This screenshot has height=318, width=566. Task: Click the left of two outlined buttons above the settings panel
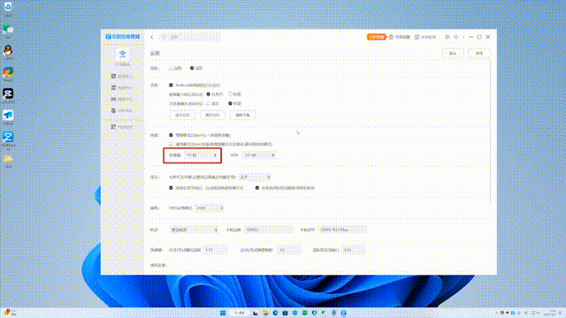(x=453, y=53)
